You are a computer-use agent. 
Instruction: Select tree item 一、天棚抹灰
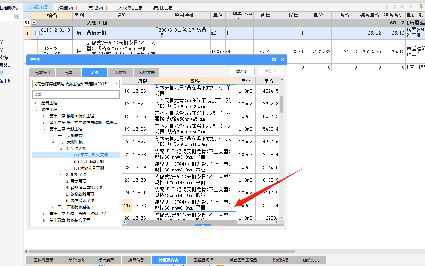[70, 136]
